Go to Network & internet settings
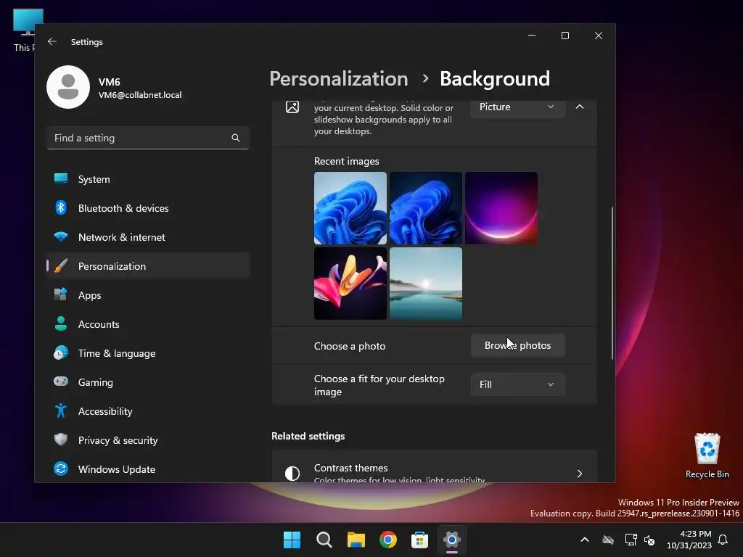Viewport: 743px width, 557px height. (148, 237)
